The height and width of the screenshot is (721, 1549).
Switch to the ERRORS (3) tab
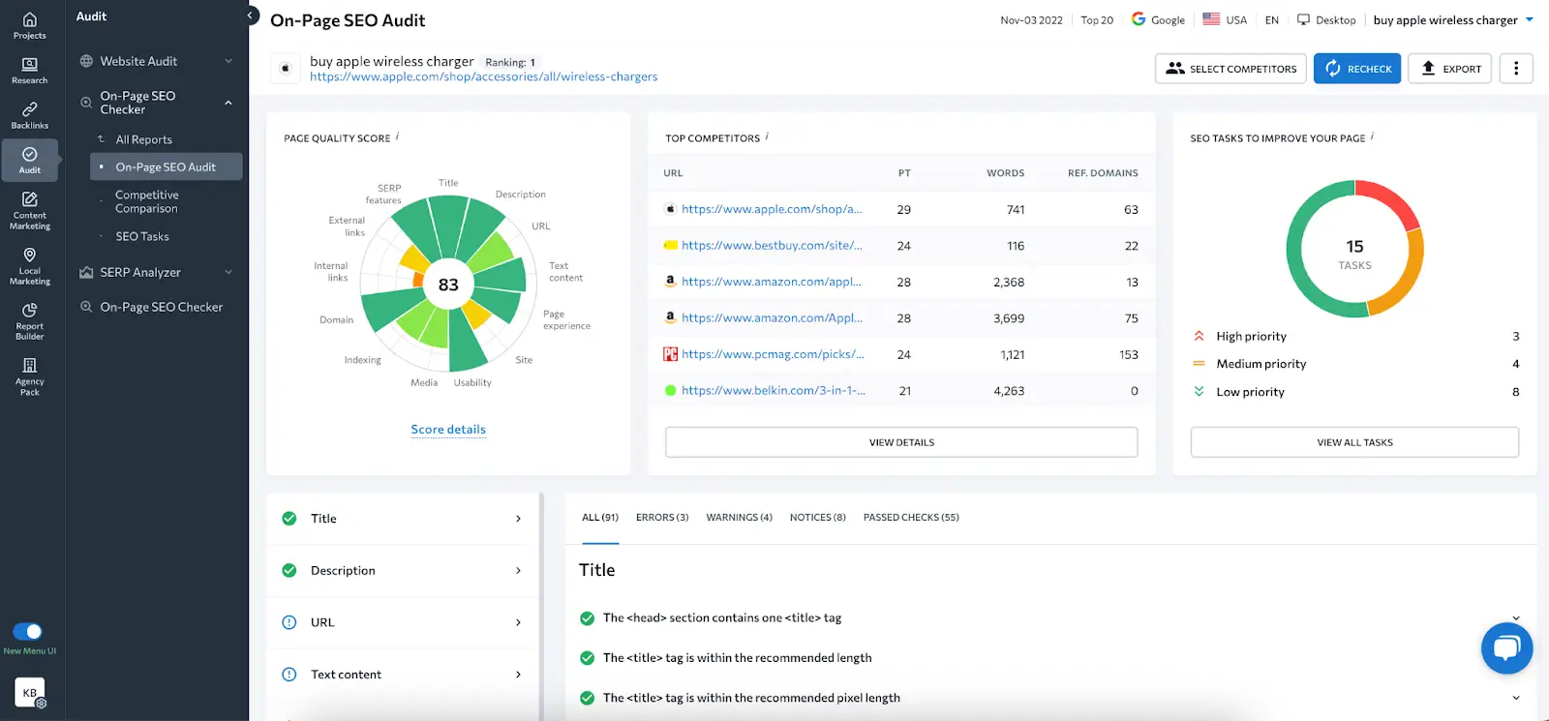point(662,518)
